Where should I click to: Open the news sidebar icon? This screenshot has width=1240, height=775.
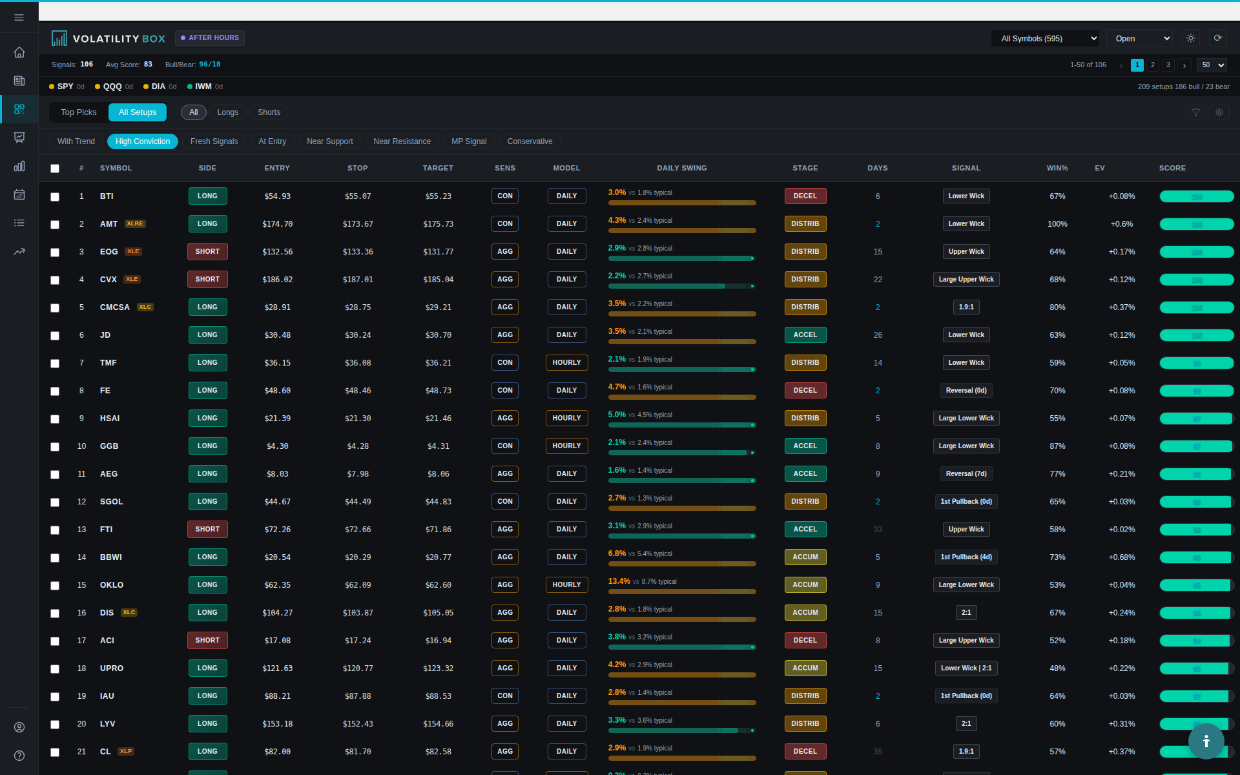click(19, 81)
